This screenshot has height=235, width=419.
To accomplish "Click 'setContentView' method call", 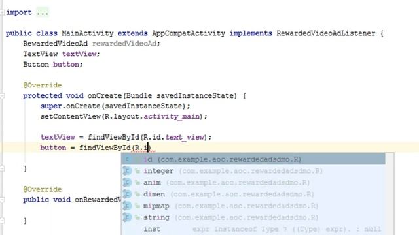I will 71,116.
